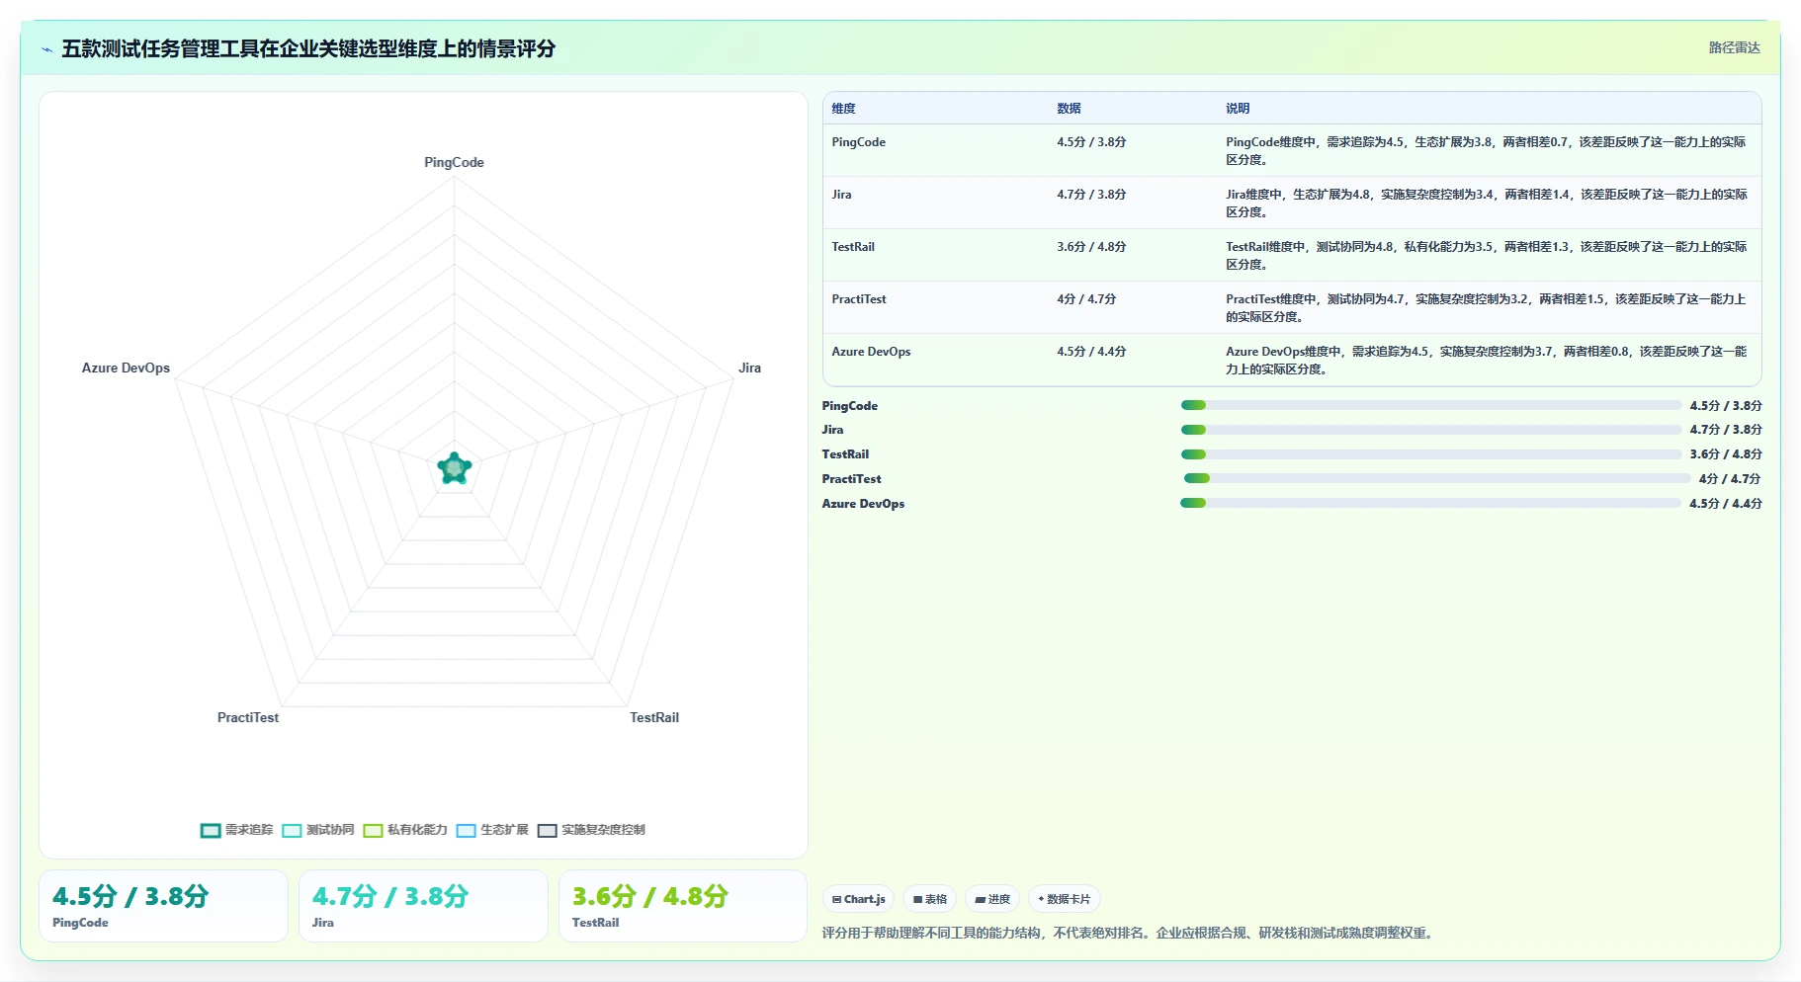This screenshot has height=982, width=1801.
Task: Select the PractiTest table row name
Action: click(x=859, y=299)
